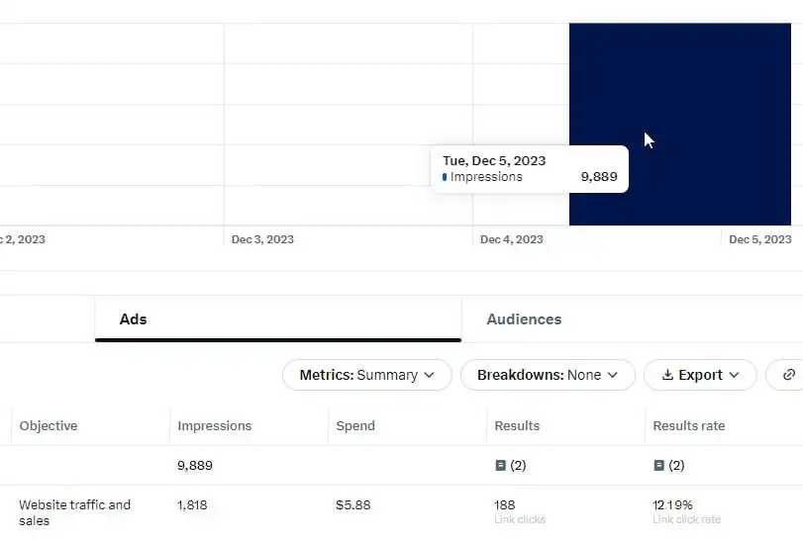Click the Export download arrow icon
This screenshot has height=541, width=803.
pos(667,375)
